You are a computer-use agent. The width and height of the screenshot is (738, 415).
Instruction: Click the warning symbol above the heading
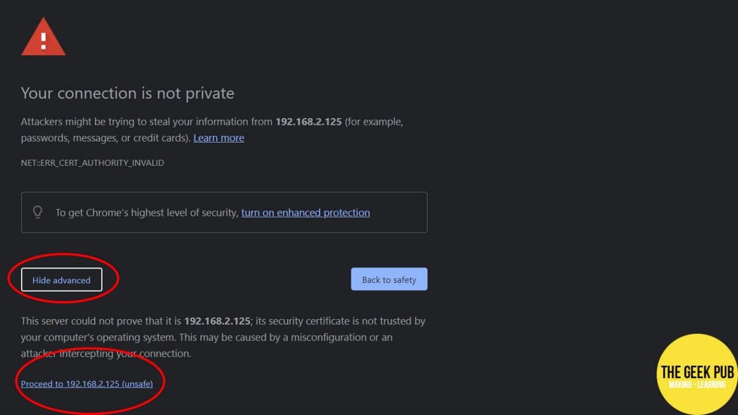click(x=43, y=37)
